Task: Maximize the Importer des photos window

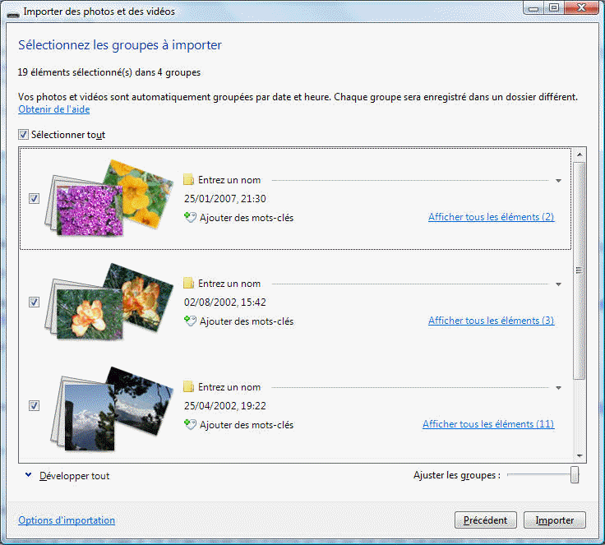Action: click(554, 7)
